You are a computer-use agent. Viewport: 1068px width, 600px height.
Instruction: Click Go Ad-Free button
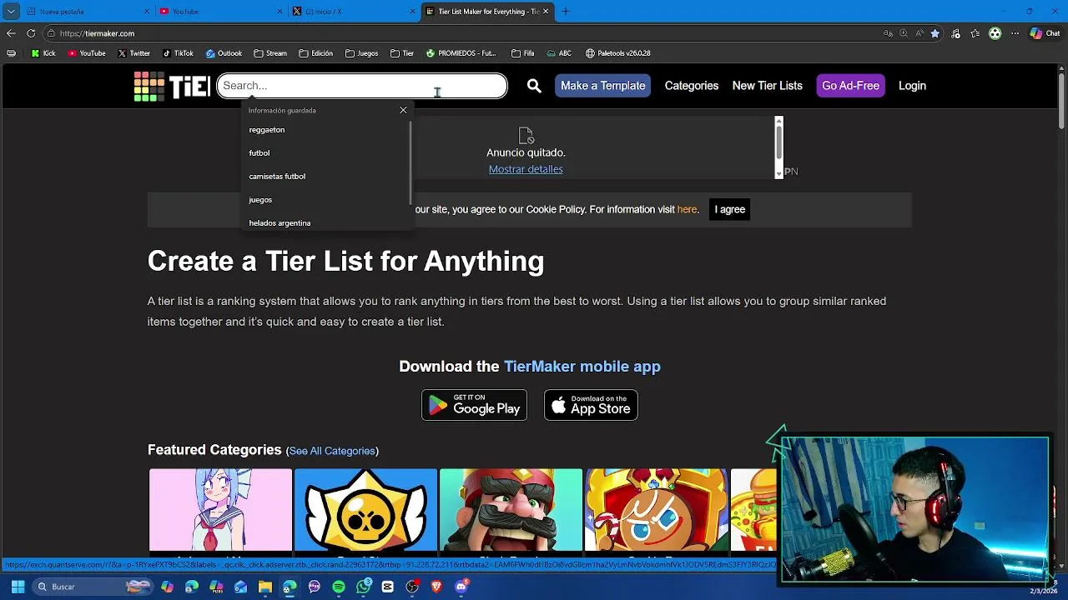pos(850,86)
